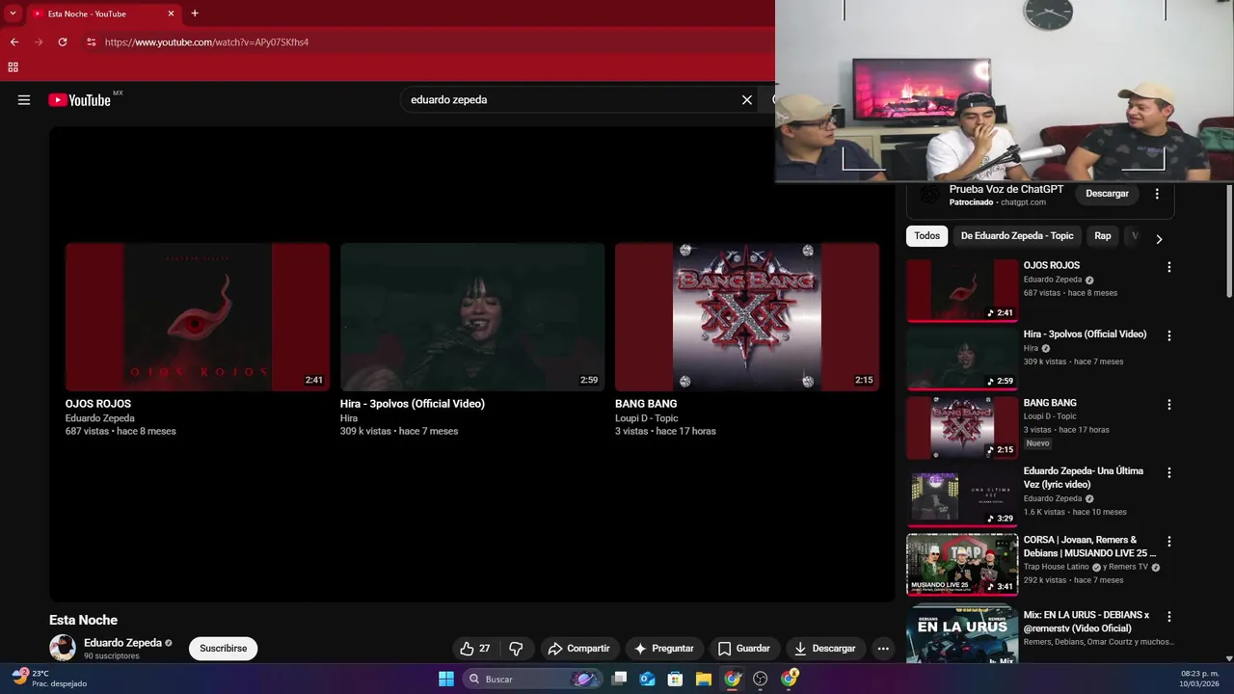1234x694 pixels.
Task: Open a new browser tab with plus
Action: [x=195, y=13]
